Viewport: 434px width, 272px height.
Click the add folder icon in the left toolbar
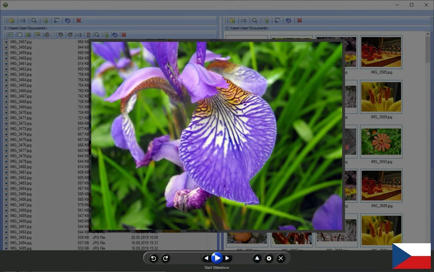point(12,20)
